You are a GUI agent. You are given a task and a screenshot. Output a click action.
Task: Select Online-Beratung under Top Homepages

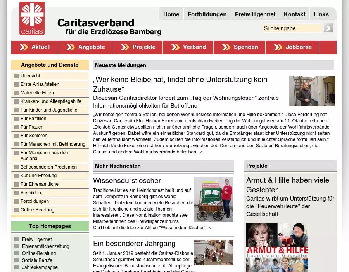pyautogui.click(x=39, y=253)
